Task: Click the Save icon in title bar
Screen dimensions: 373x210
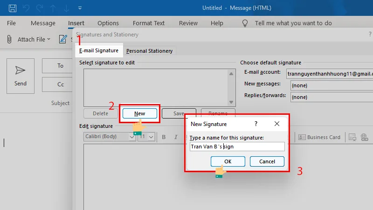Action: click(x=13, y=8)
